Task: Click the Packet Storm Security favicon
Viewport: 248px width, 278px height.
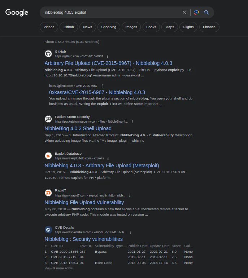Action: click(x=48, y=119)
